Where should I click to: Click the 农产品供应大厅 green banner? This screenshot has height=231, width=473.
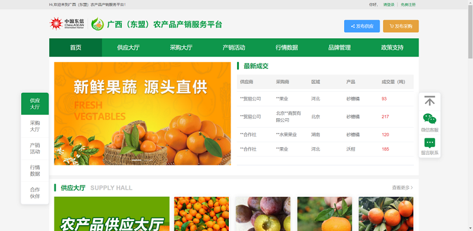click(x=112, y=214)
